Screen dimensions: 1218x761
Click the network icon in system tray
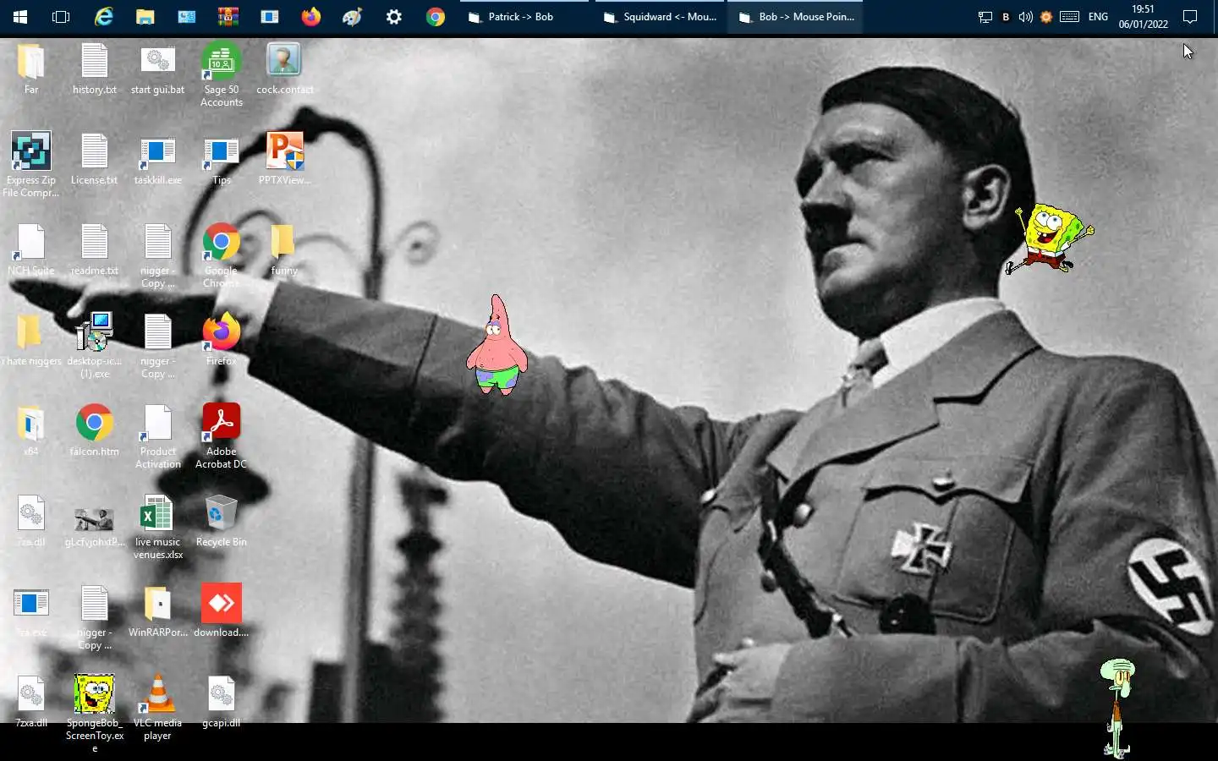pyautogui.click(x=985, y=16)
